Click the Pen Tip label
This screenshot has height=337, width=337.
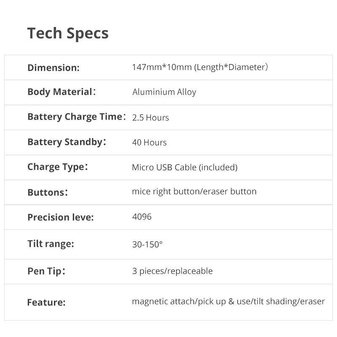[46, 271]
